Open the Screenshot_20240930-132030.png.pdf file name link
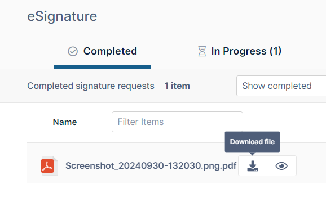The width and height of the screenshot is (326, 224). click(151, 165)
